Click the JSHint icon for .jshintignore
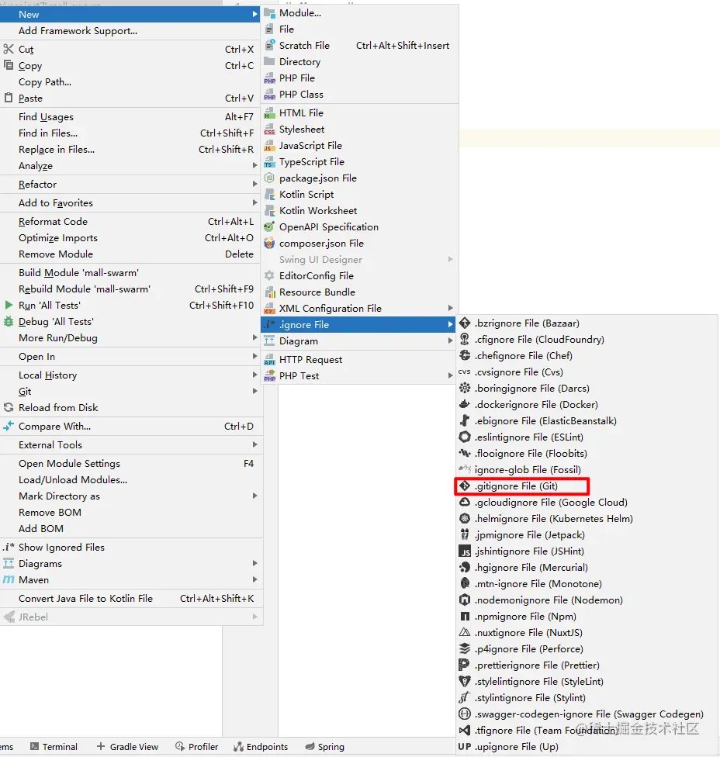This screenshot has width=720, height=757. point(465,551)
